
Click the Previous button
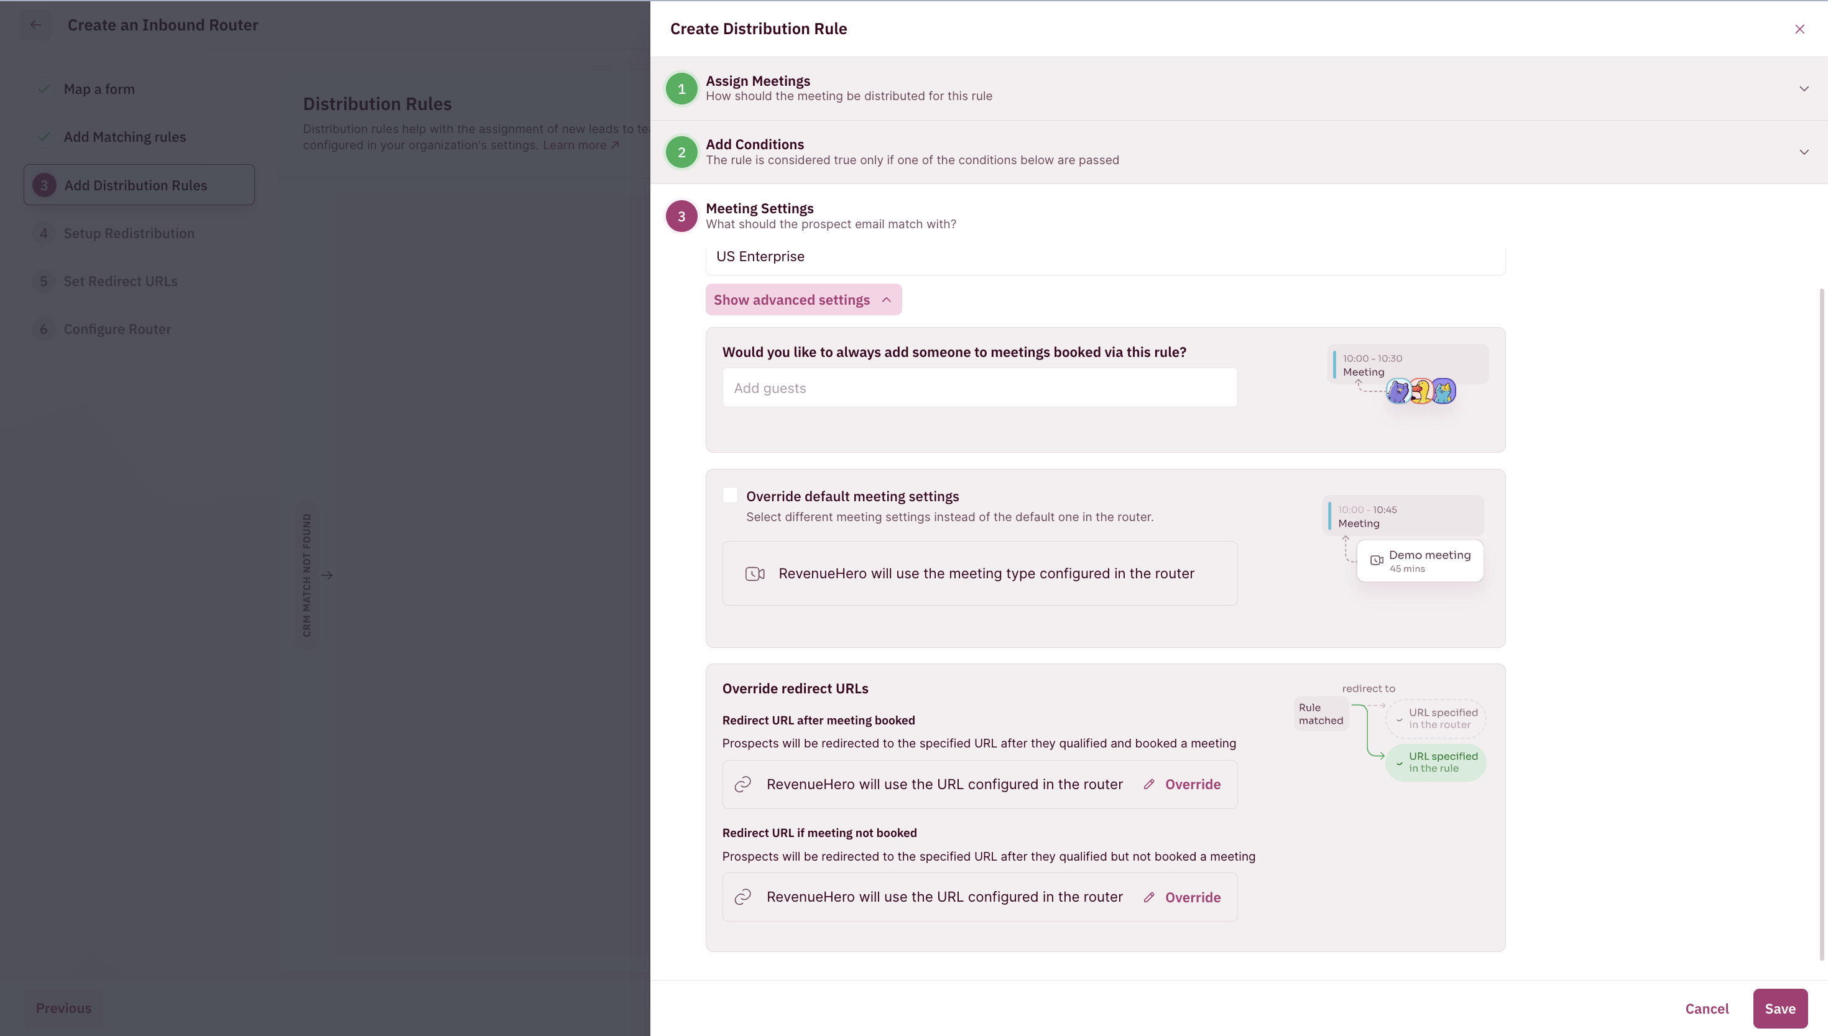pyautogui.click(x=63, y=1008)
